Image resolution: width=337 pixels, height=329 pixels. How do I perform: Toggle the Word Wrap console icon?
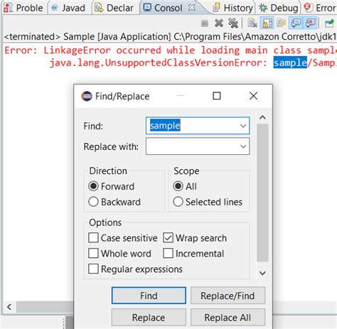coord(282,23)
